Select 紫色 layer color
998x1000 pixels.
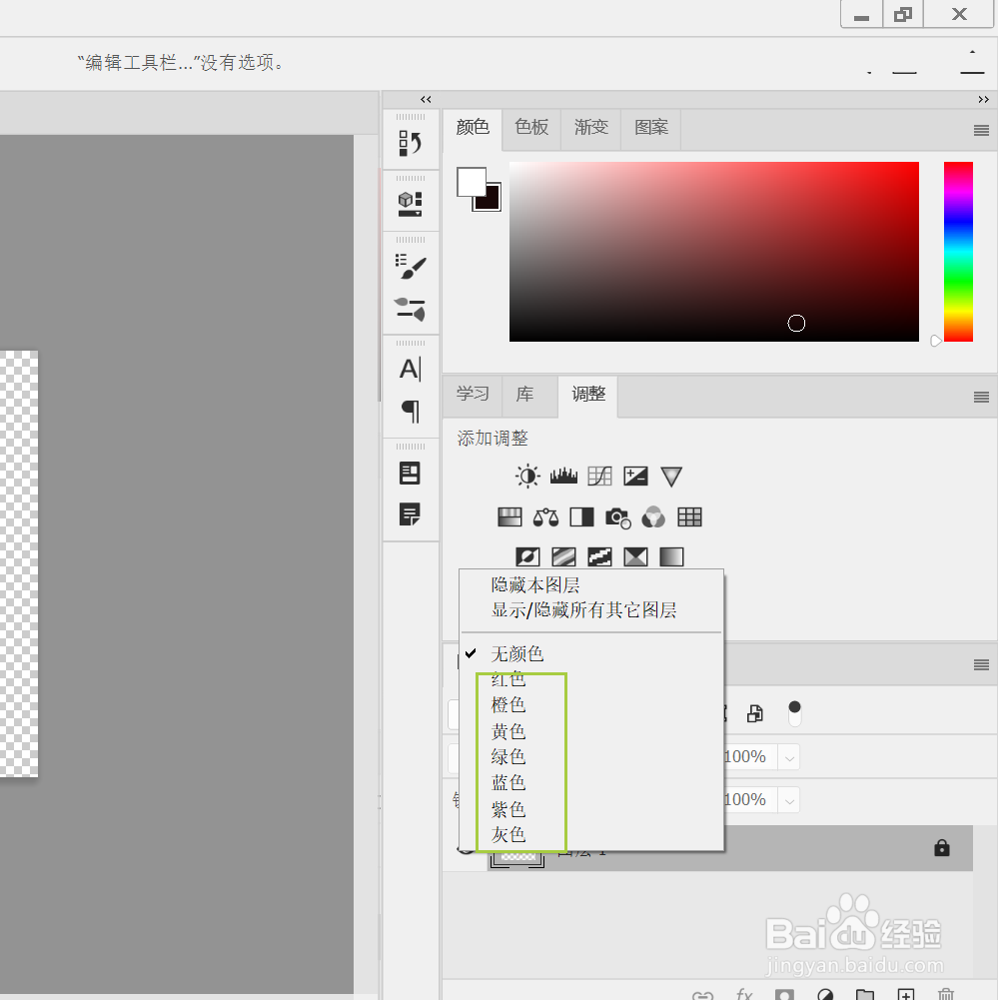(x=591, y=808)
